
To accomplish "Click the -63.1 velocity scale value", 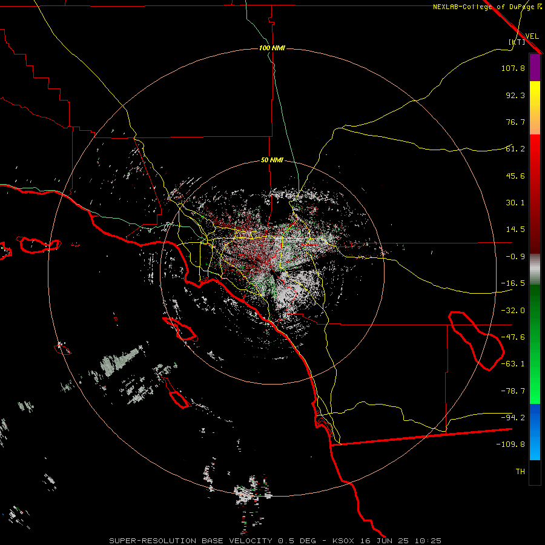I will pyautogui.click(x=513, y=364).
